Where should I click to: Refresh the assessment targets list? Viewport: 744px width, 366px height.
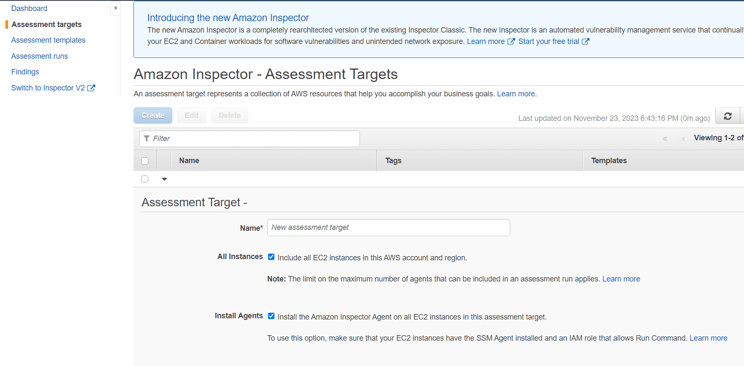pos(728,116)
